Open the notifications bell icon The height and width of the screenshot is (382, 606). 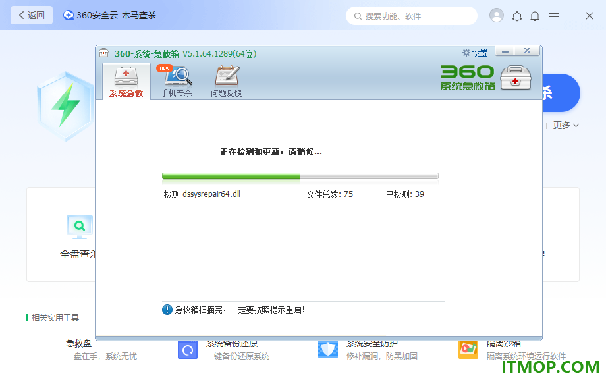click(x=535, y=16)
